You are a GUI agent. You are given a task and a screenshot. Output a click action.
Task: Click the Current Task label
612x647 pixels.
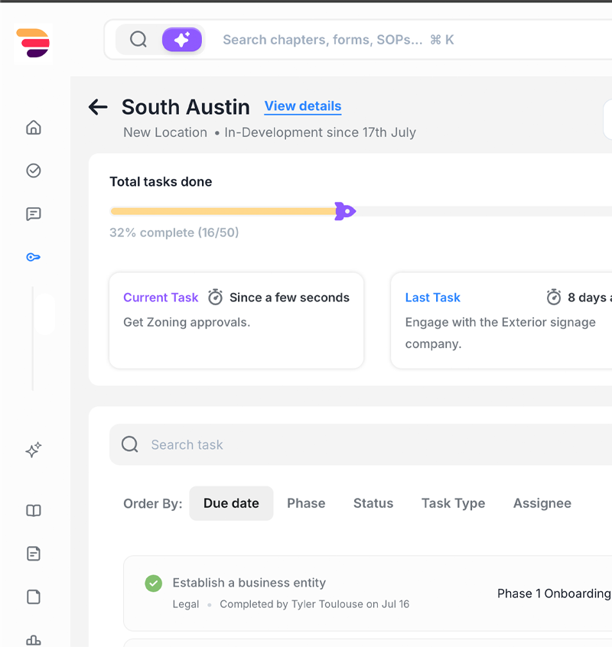click(x=161, y=297)
